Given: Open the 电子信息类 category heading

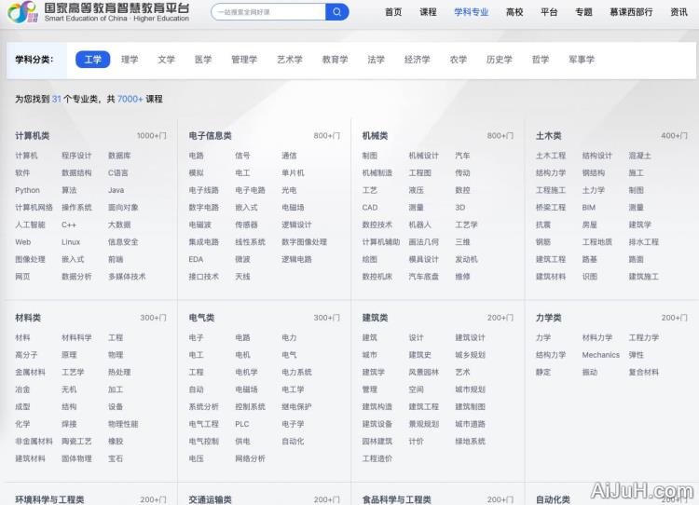Looking at the screenshot, I should point(210,135).
